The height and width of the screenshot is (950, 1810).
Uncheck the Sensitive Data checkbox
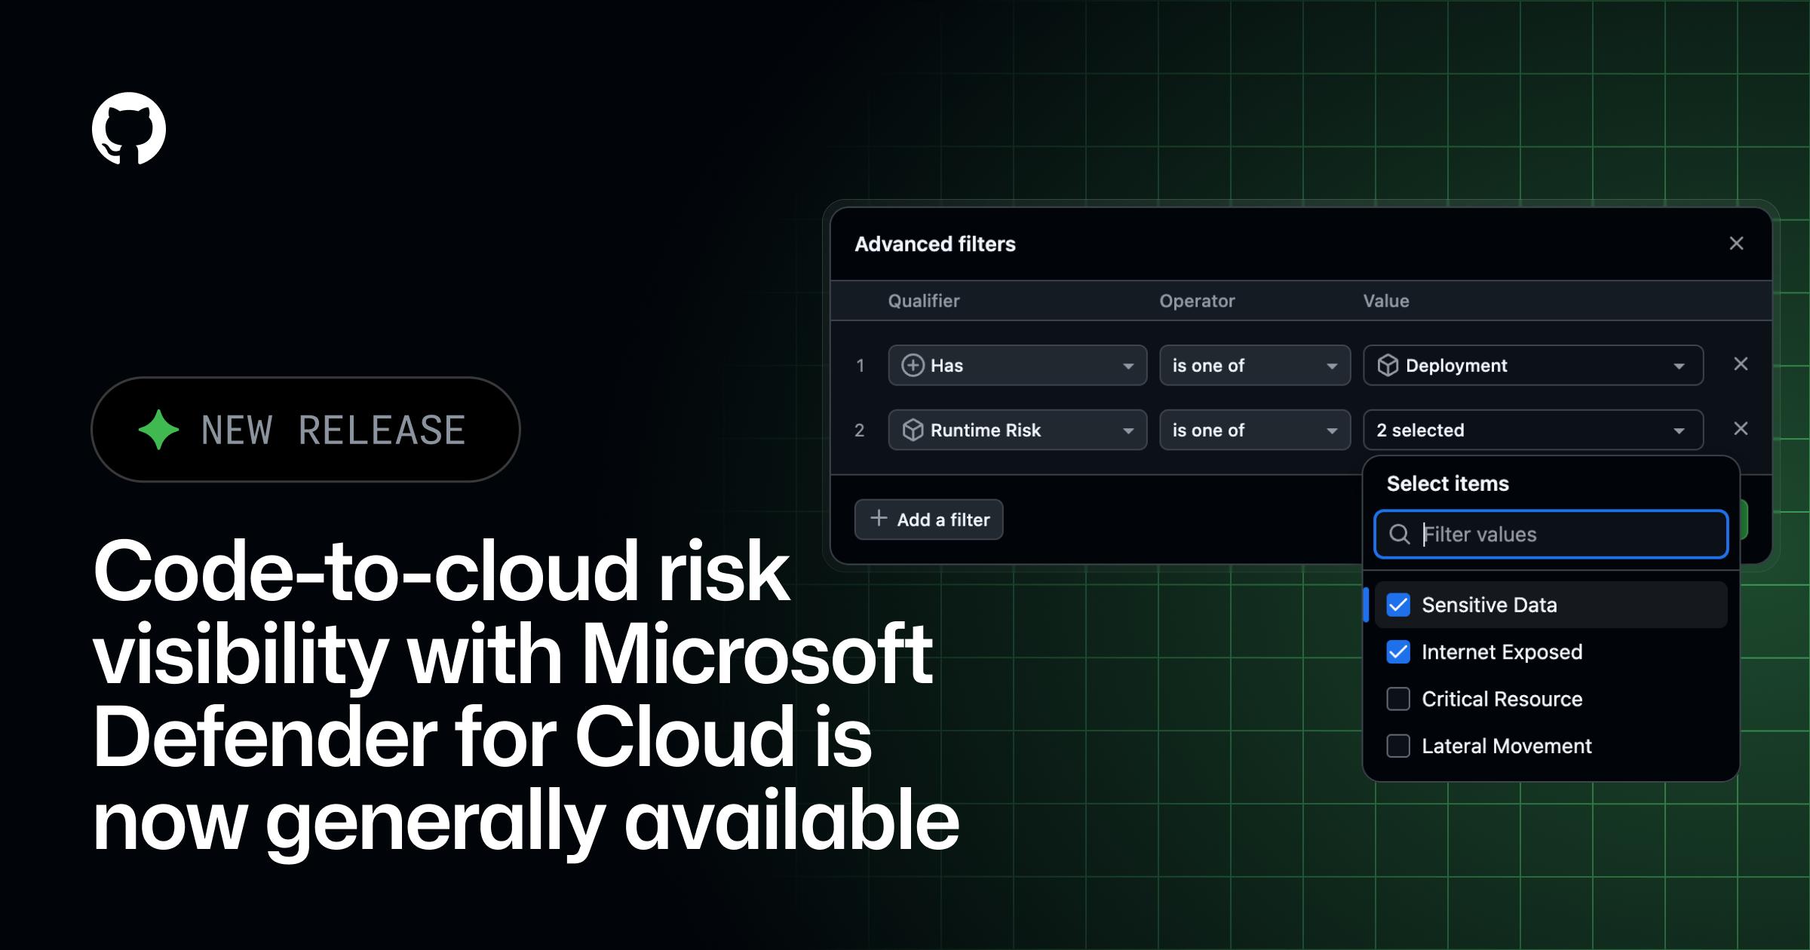coord(1398,605)
